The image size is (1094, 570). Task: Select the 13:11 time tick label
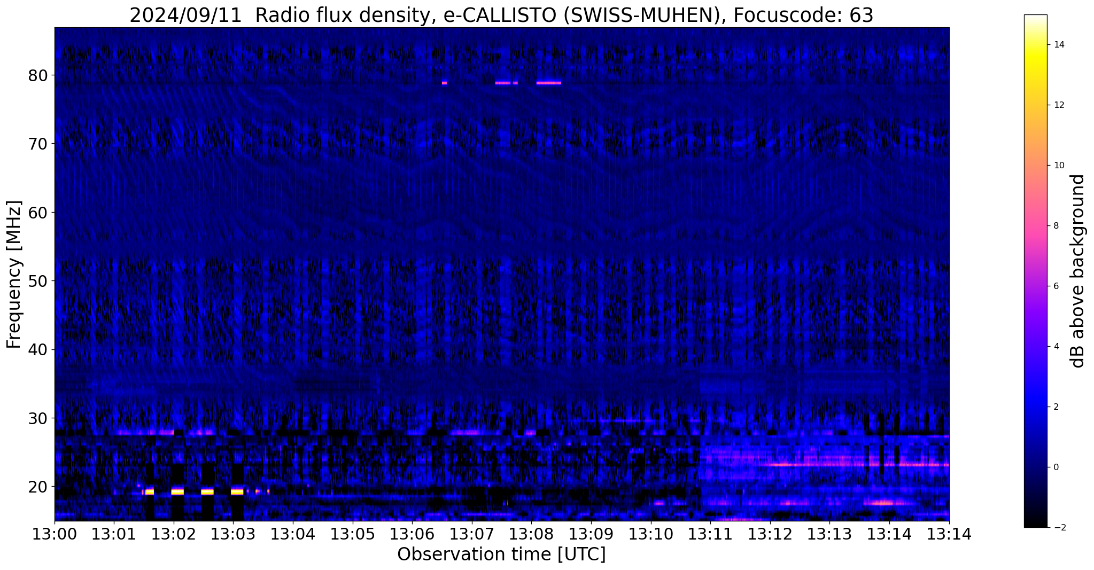[710, 534]
